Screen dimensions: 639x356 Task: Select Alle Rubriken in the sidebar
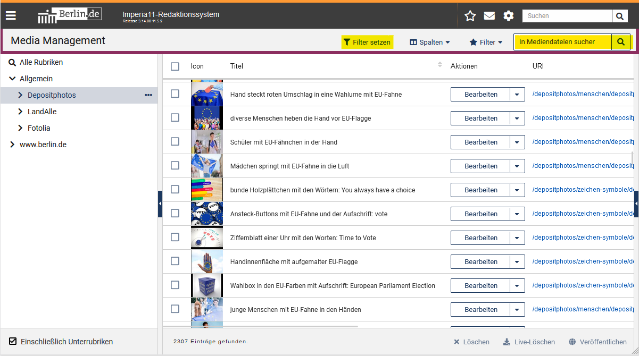pyautogui.click(x=41, y=62)
